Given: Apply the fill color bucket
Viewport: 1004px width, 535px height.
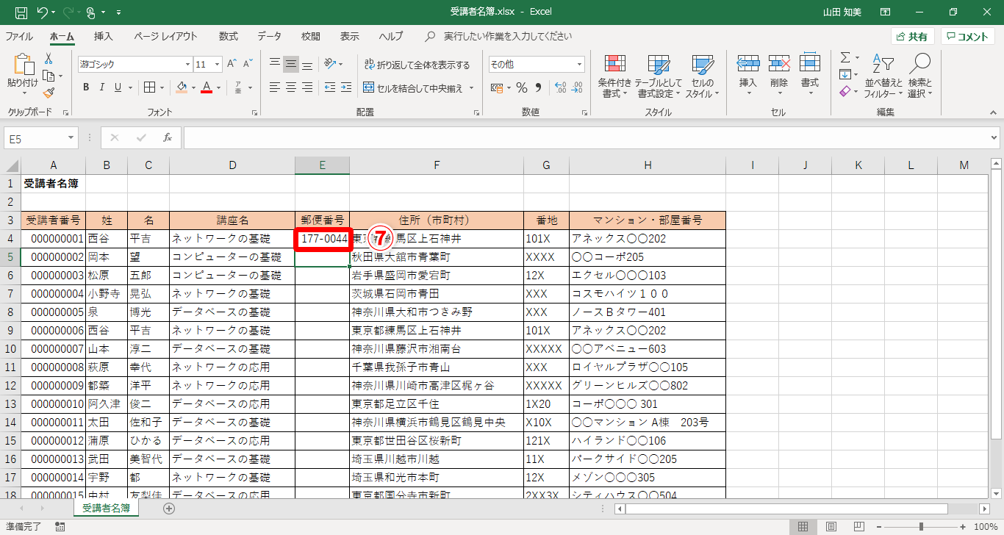Looking at the screenshot, I should 182,87.
